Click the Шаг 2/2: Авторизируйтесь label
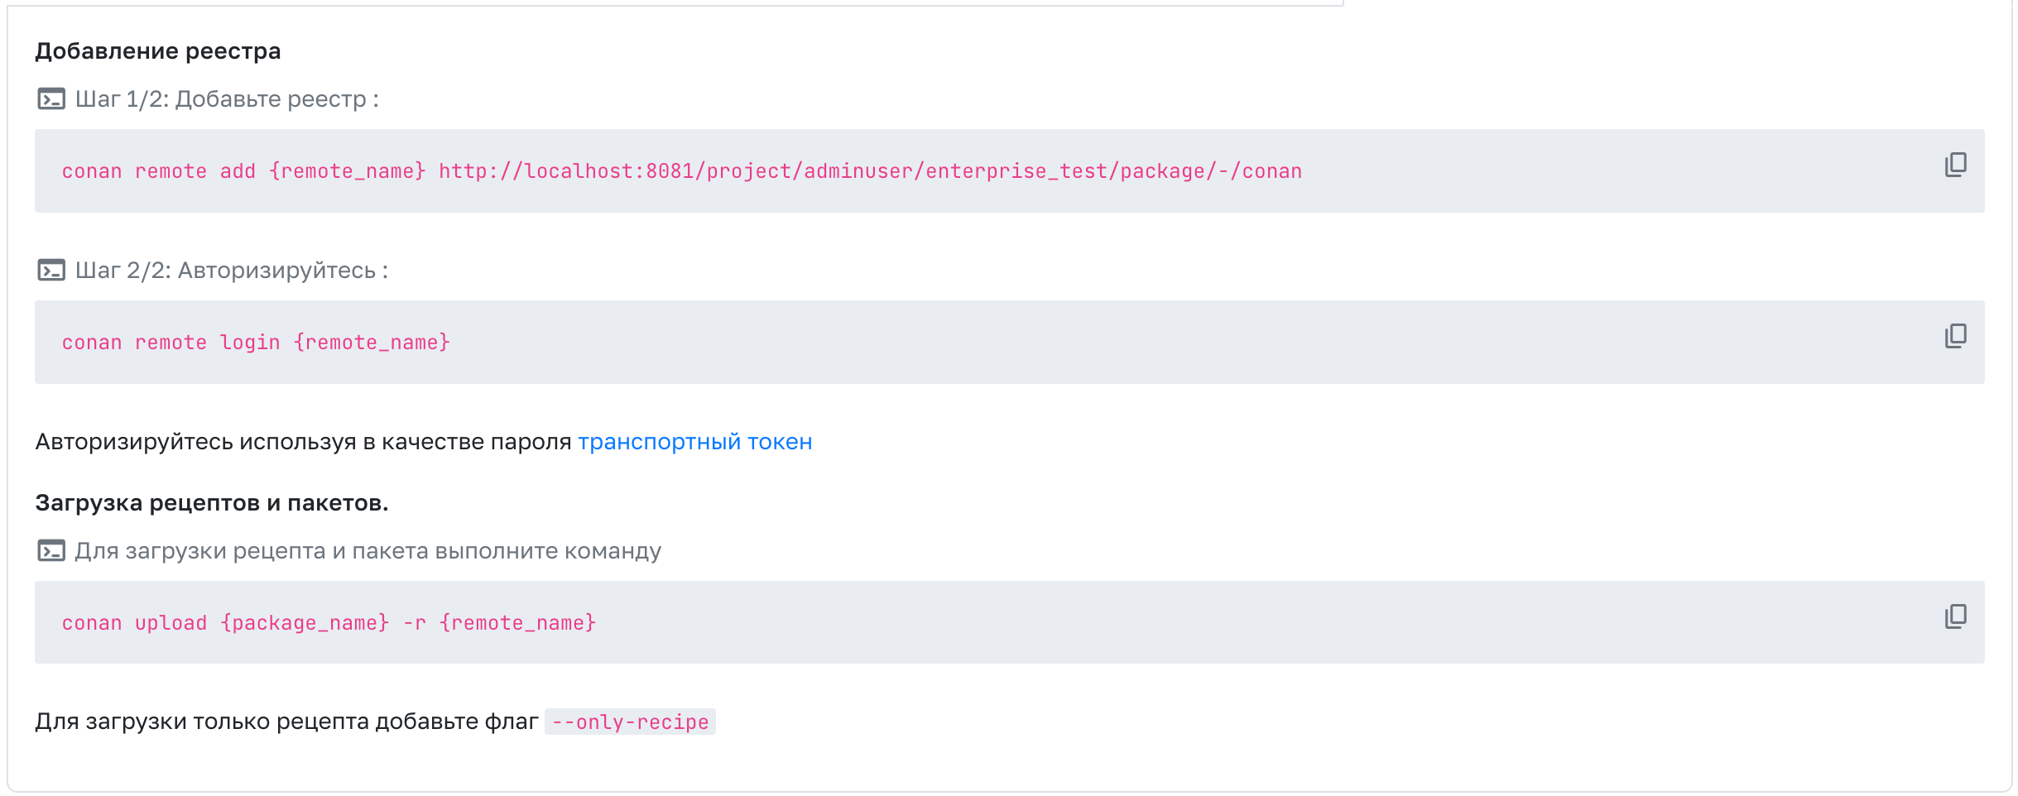 click(232, 271)
